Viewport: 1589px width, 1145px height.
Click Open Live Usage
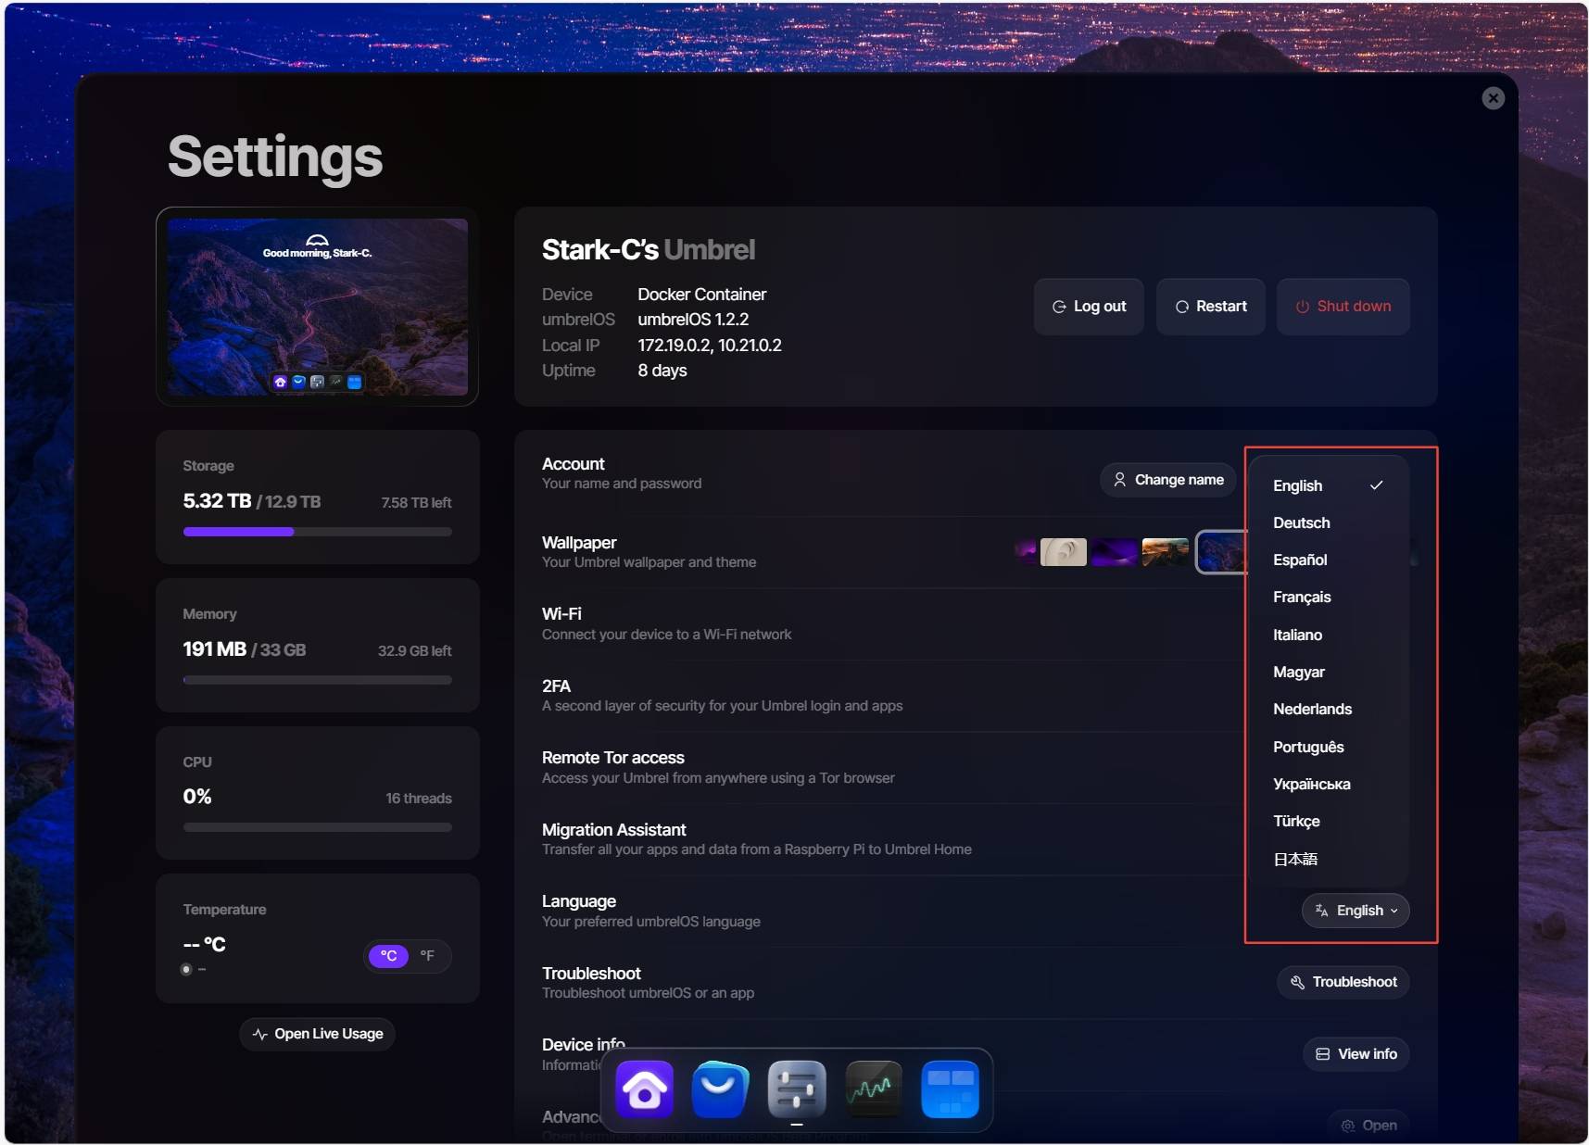click(318, 1034)
